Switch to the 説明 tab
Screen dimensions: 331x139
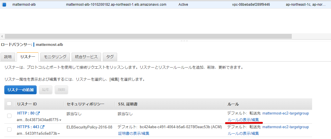tap(8, 57)
